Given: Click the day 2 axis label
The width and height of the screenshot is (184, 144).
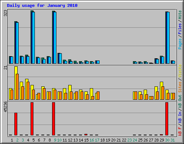Looking at the screenshot, I should pyautogui.click(x=17, y=140).
